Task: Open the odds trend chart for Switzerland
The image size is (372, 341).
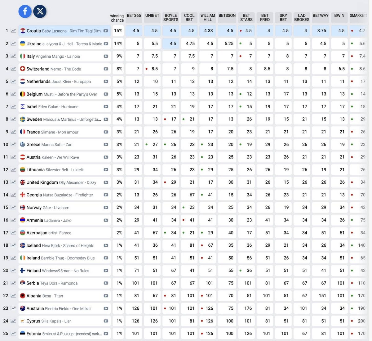Action: [13, 69]
